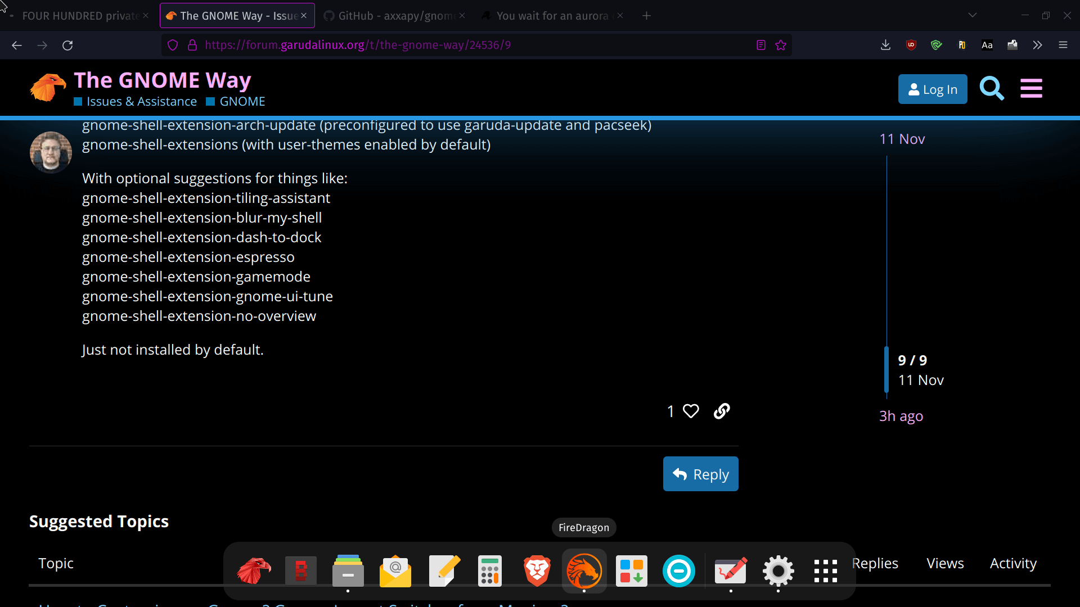Click FireDragon browser icon in dock
The image size is (1080, 607).
tap(584, 571)
